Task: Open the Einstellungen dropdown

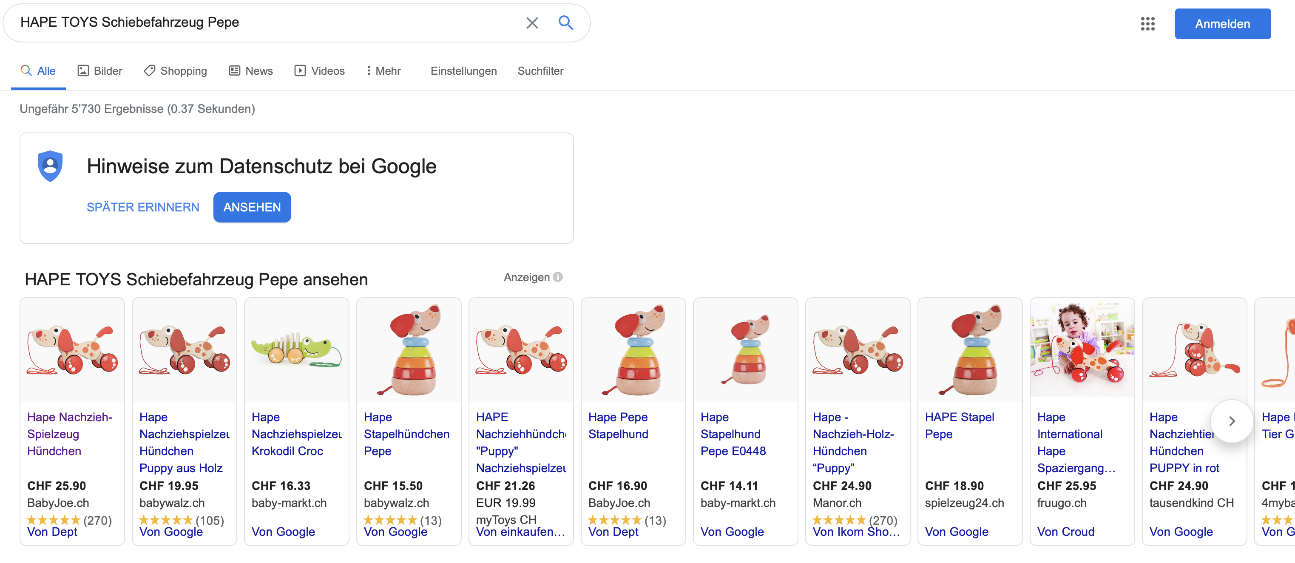Action: pyautogui.click(x=463, y=71)
